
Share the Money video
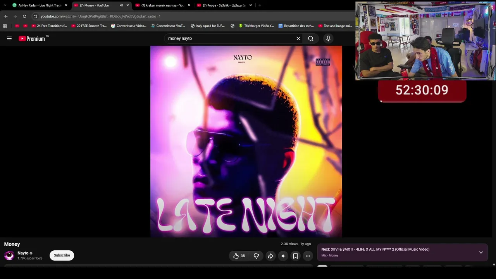click(x=270, y=256)
